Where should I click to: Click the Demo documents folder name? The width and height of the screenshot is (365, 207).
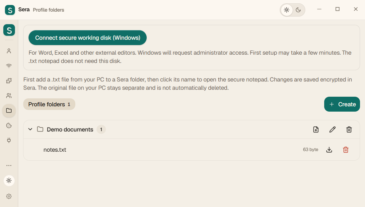[70, 129]
